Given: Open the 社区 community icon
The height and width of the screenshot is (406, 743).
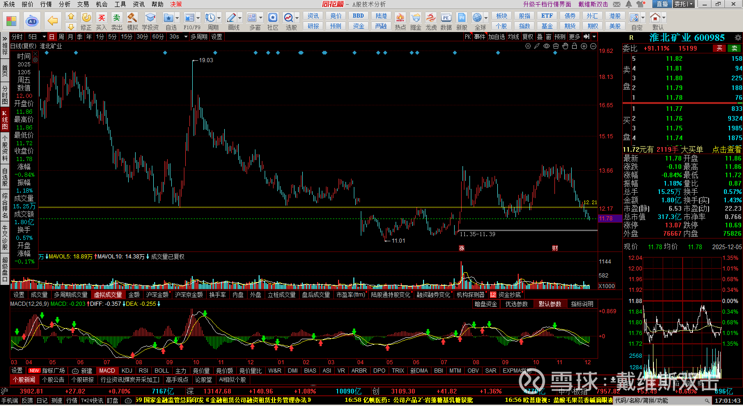Looking at the screenshot, I should coord(273,18).
